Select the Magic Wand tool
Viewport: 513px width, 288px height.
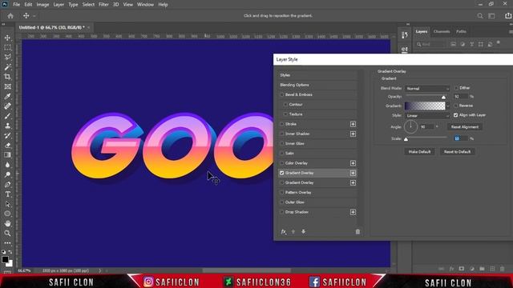(7, 67)
